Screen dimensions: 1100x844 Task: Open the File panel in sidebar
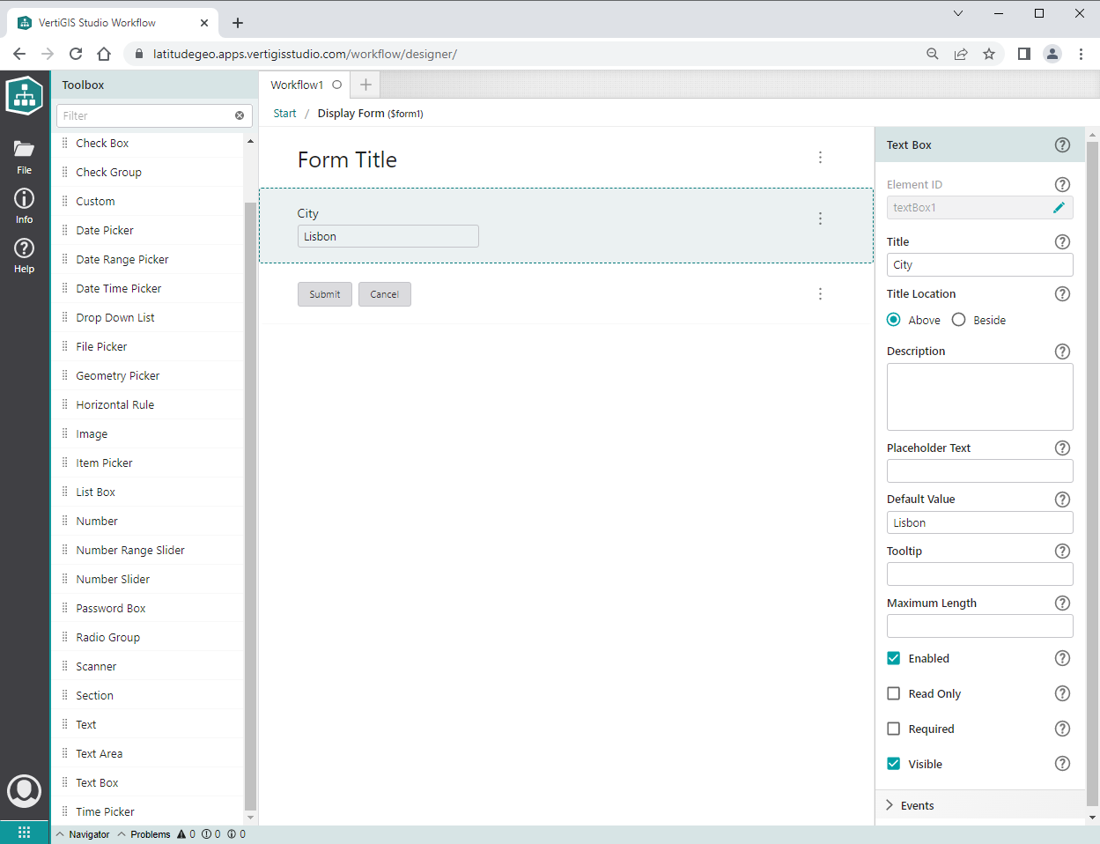24,156
